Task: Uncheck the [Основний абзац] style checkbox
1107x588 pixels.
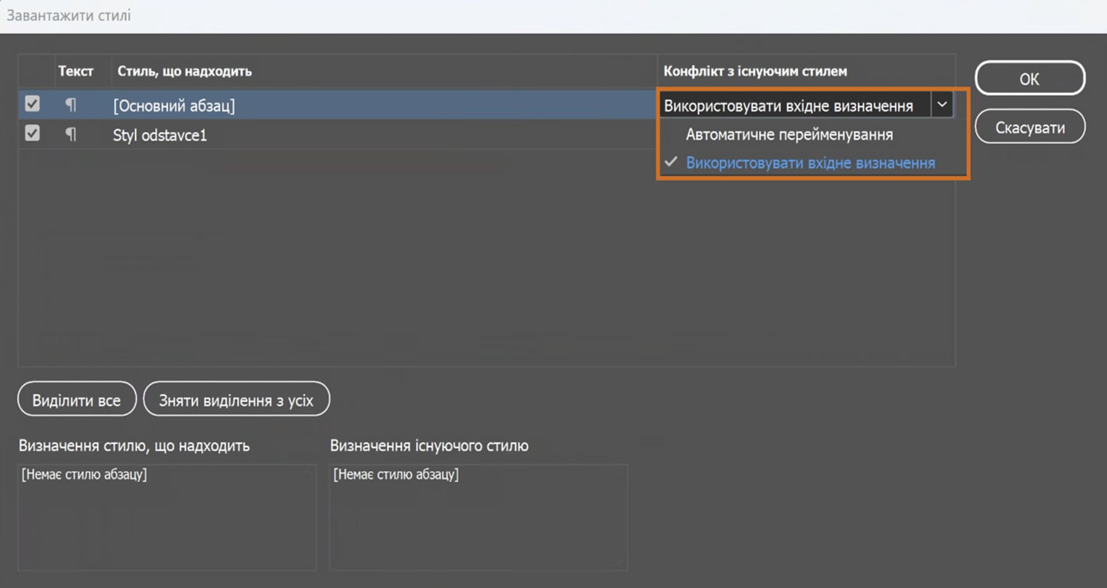Action: coord(32,104)
